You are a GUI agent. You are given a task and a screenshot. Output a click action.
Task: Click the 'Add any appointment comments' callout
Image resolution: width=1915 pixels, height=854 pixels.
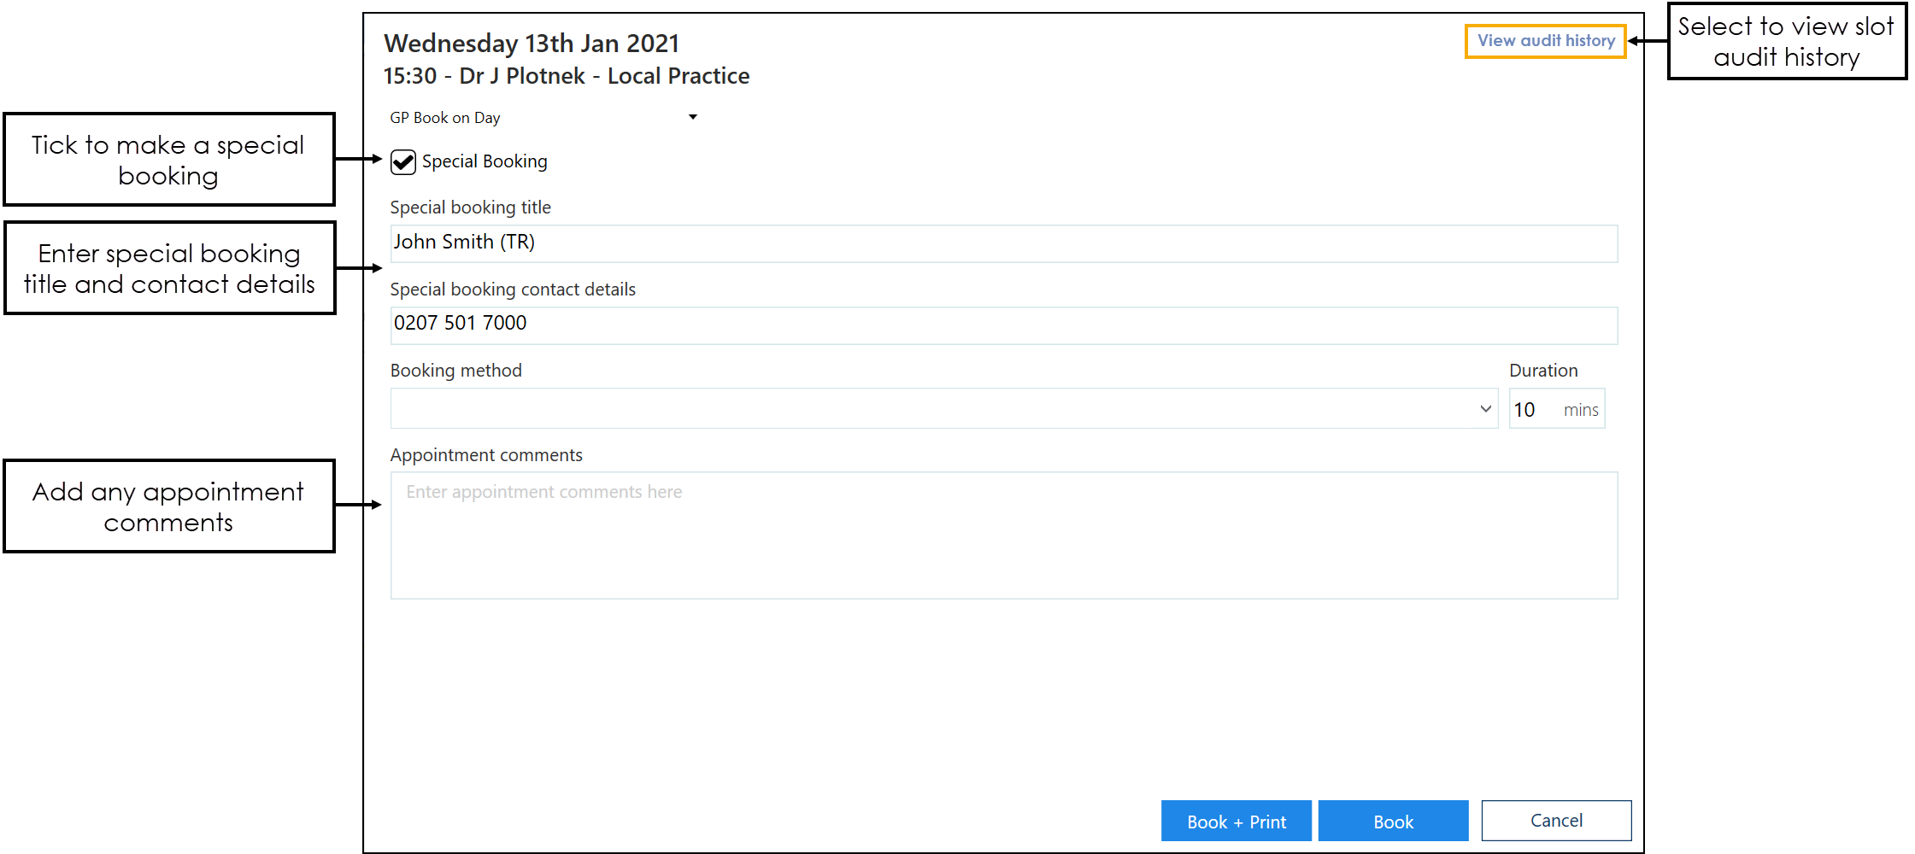tap(168, 506)
